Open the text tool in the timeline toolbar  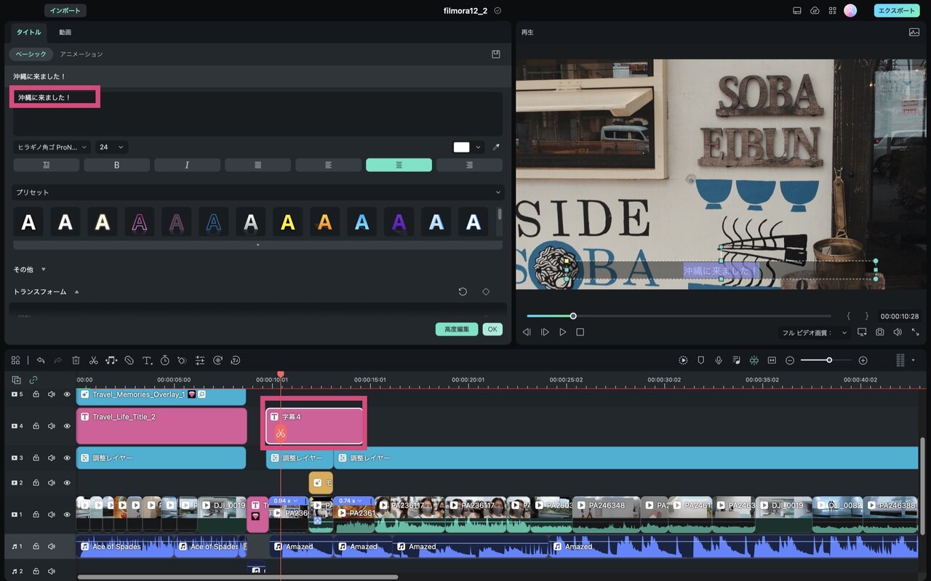point(147,360)
